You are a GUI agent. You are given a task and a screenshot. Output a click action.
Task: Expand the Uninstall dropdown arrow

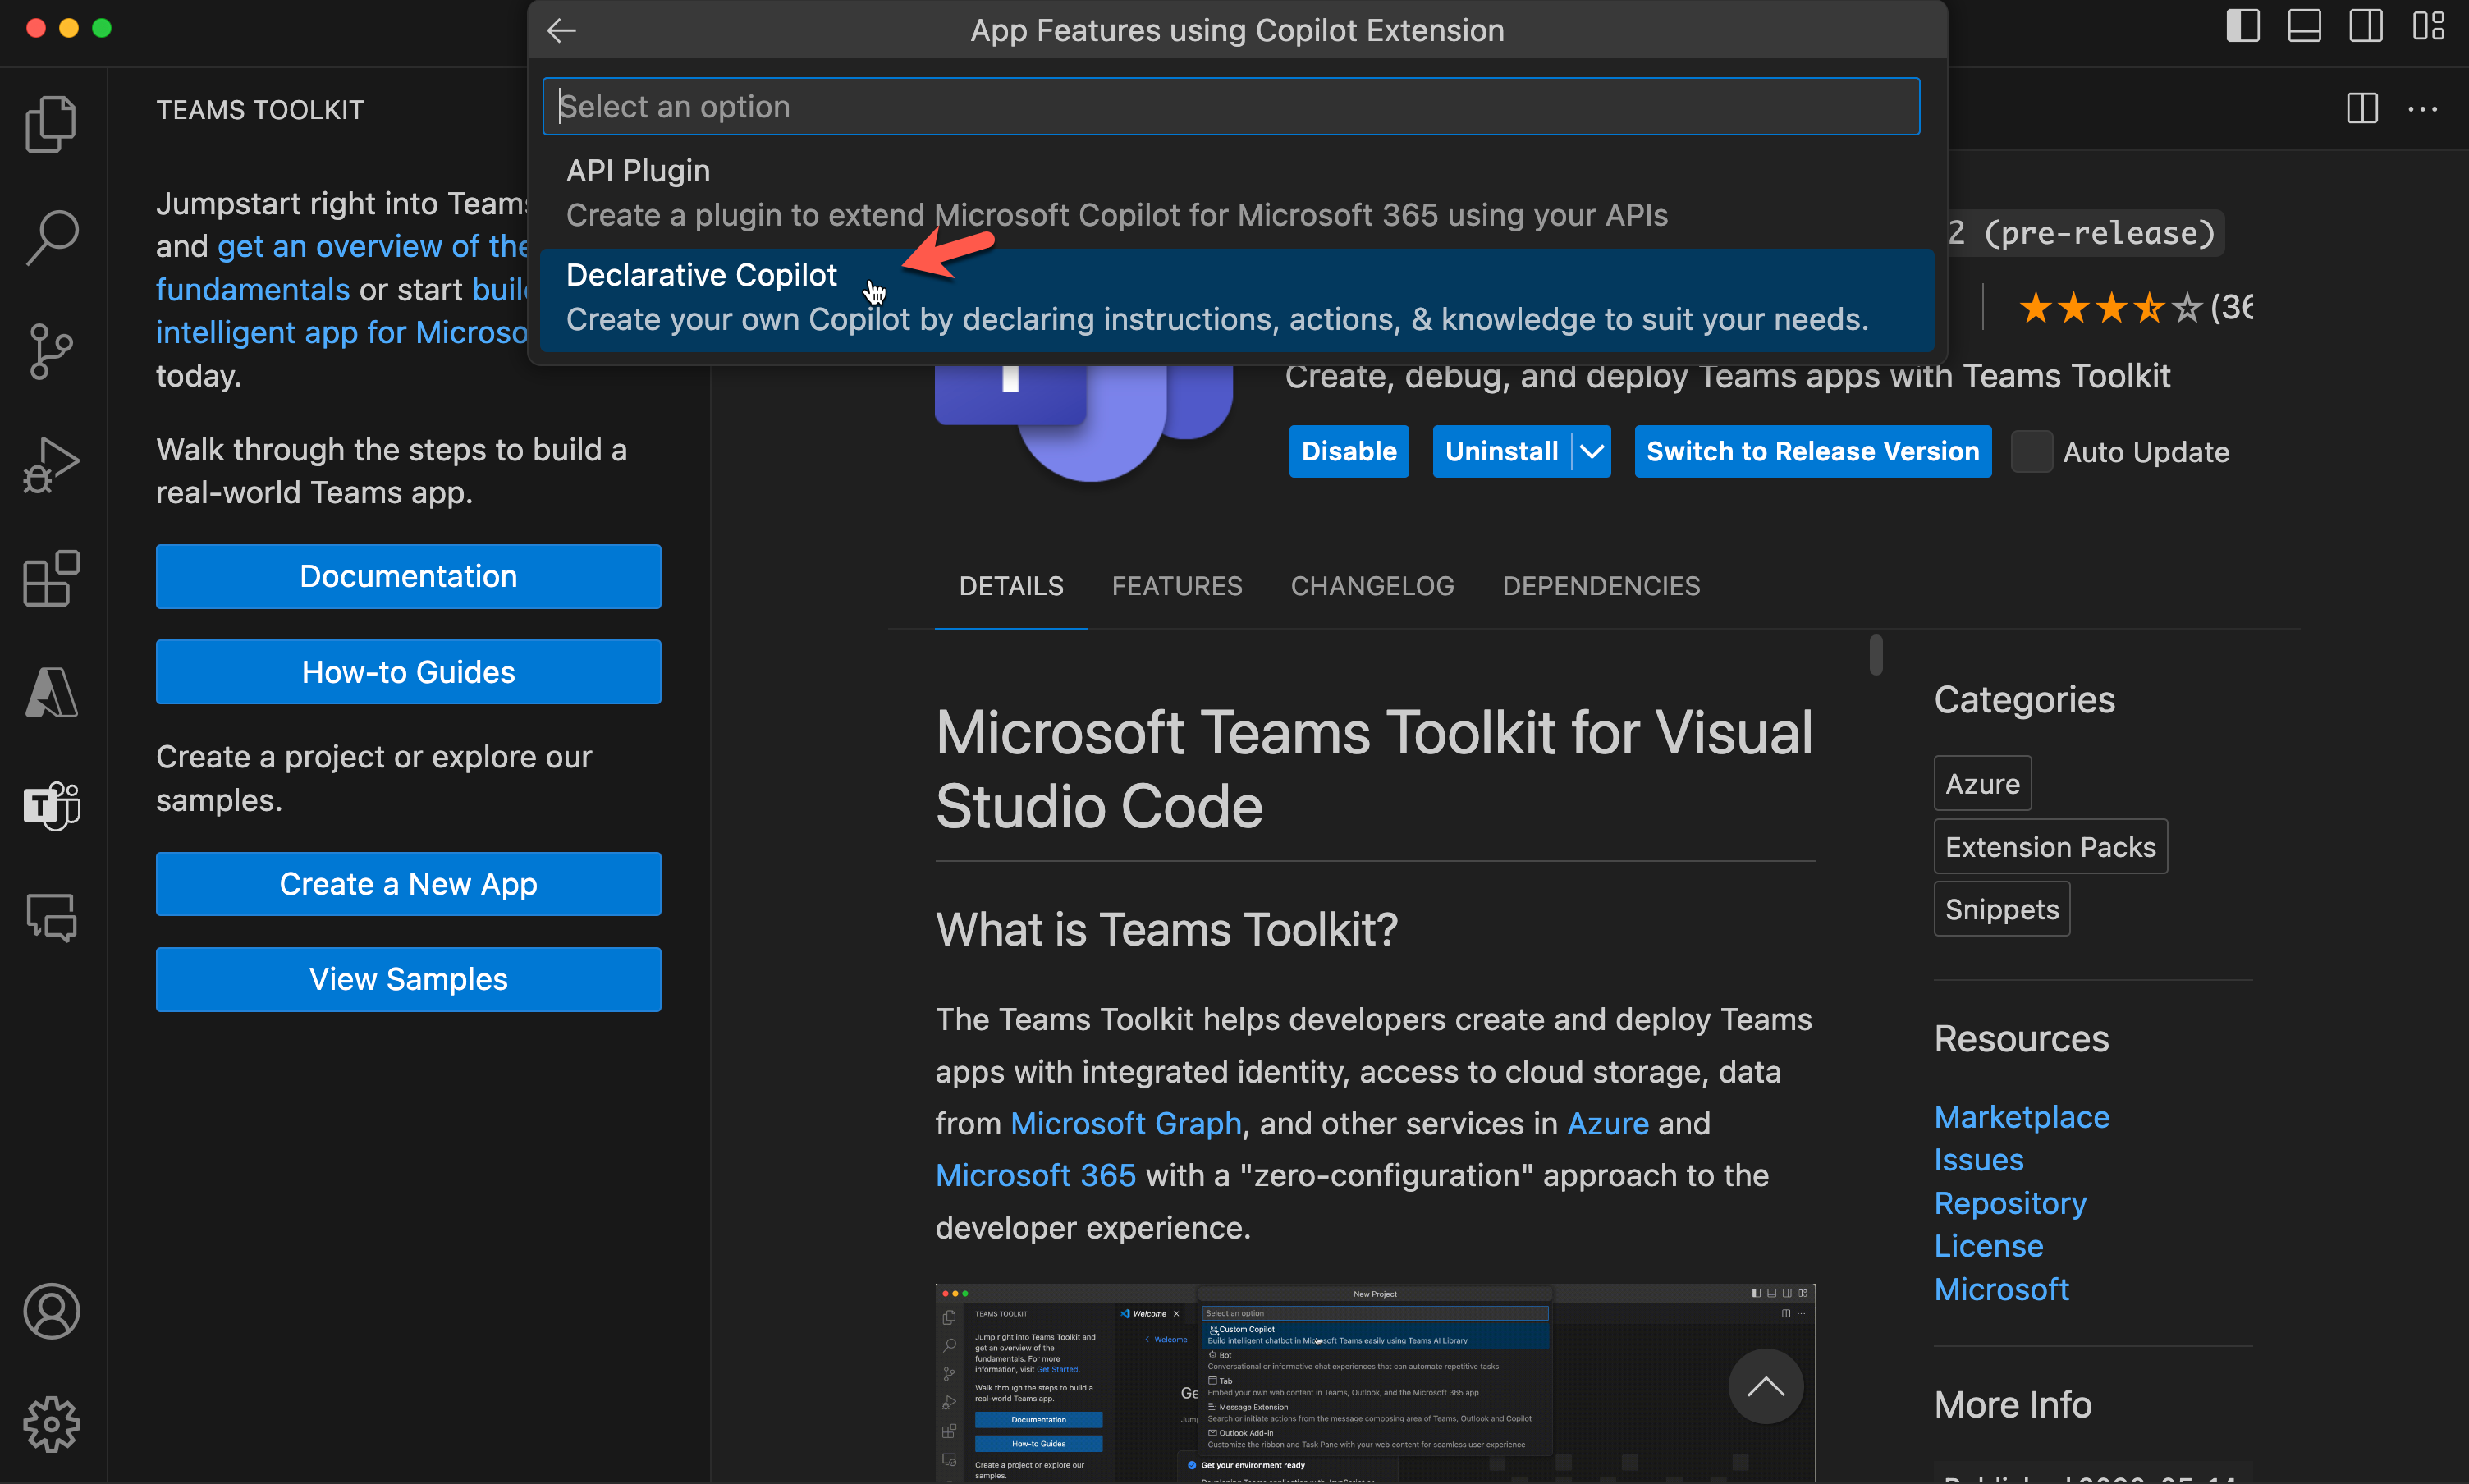[x=1591, y=451]
